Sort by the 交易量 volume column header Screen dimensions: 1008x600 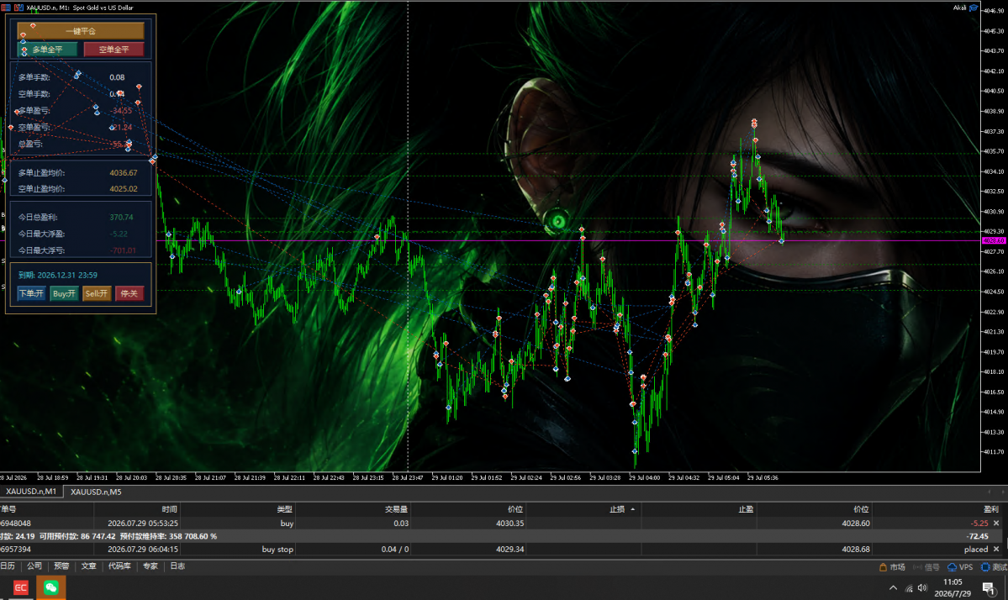click(352, 508)
